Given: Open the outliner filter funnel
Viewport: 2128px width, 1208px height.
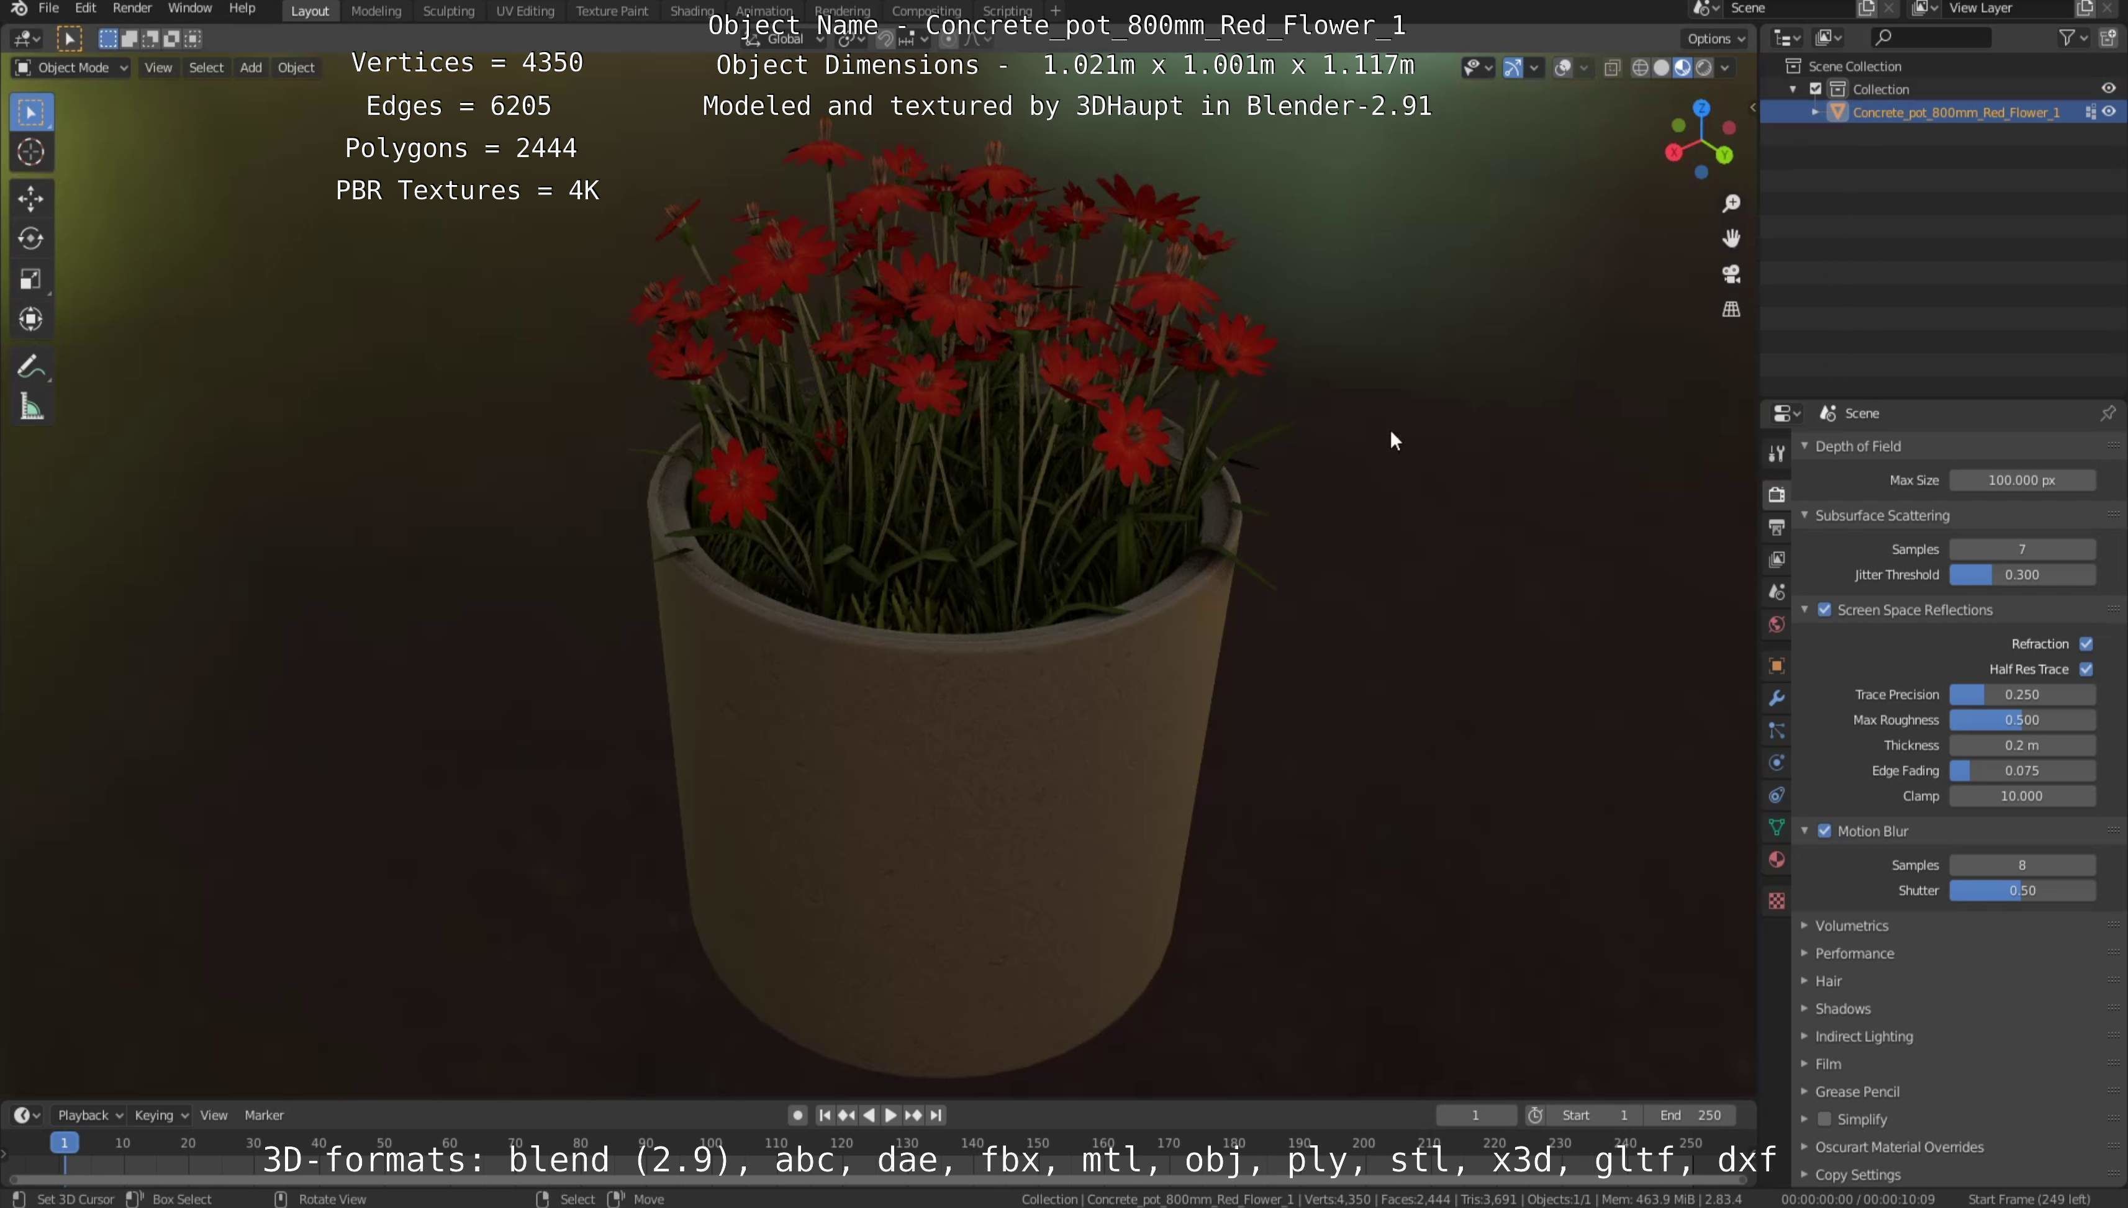Looking at the screenshot, I should pyautogui.click(x=2067, y=37).
